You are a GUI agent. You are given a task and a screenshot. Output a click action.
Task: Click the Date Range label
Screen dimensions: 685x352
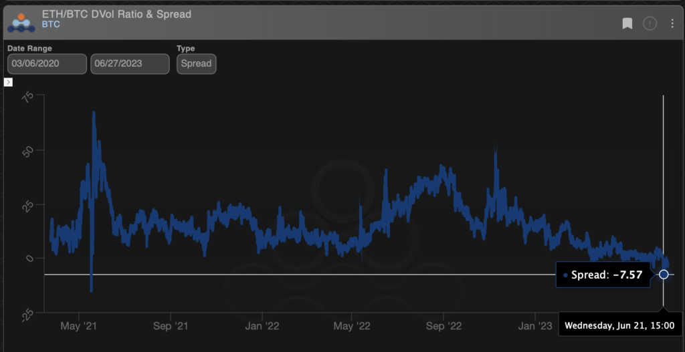pos(29,49)
